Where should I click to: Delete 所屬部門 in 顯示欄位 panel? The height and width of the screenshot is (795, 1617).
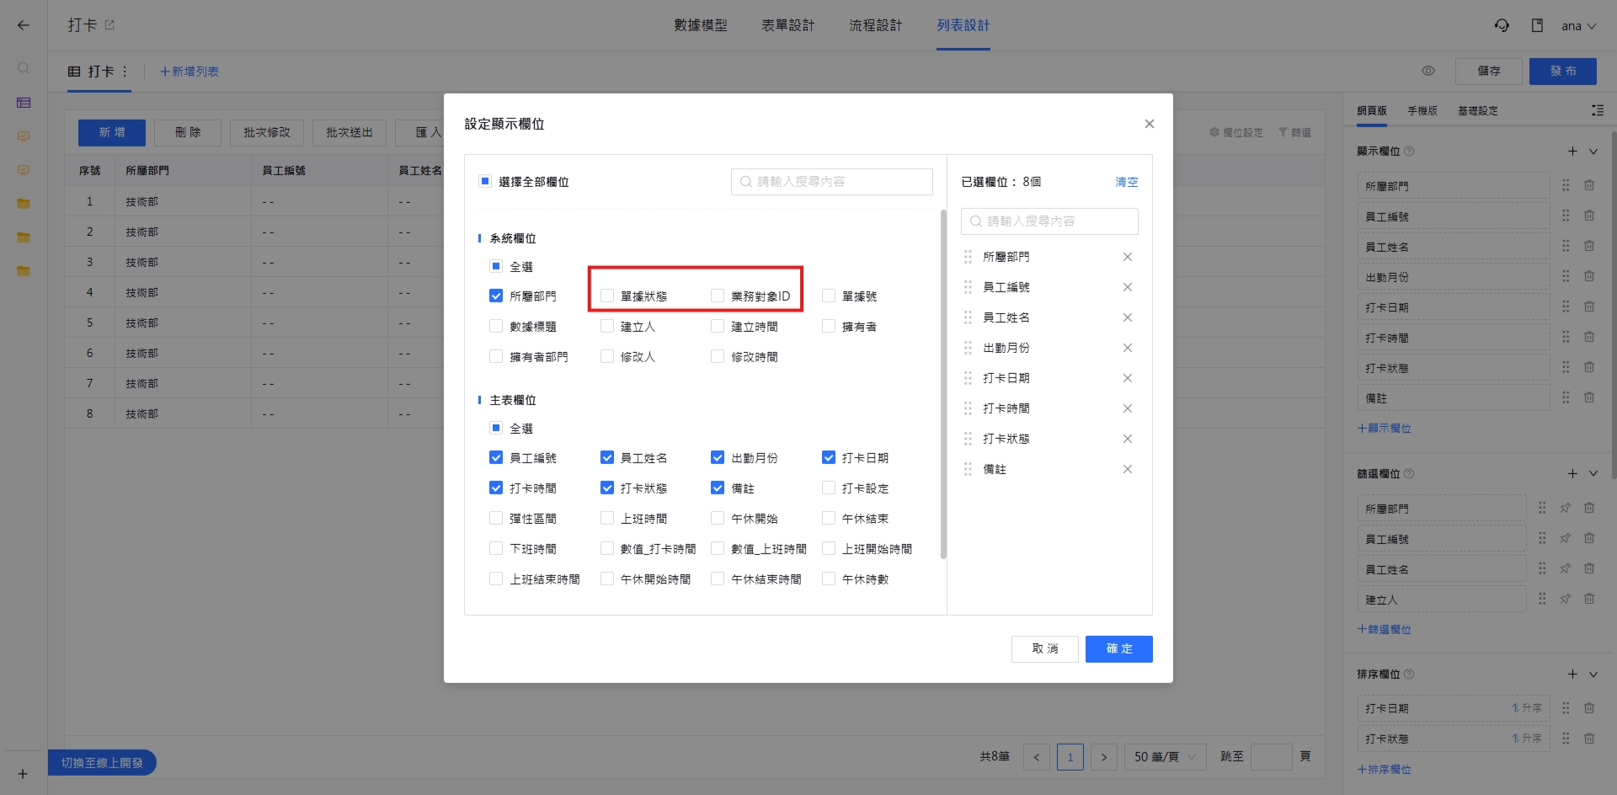pos(1589,185)
